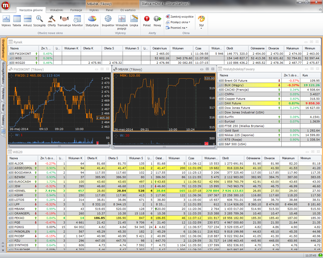The width and height of the screenshot is (323, 258).
Task: Click the mDM application logo button
Action: point(6,6)
